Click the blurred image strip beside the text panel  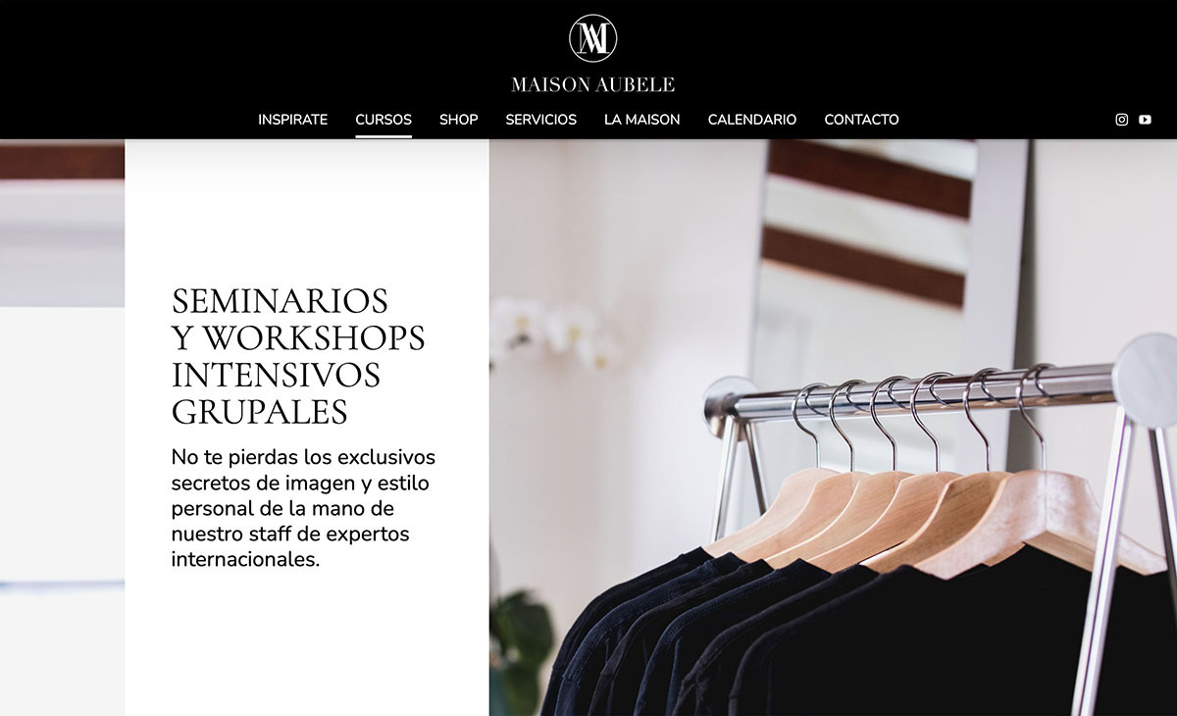62,428
